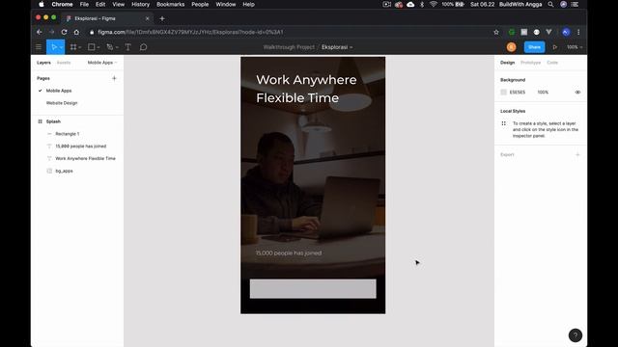This screenshot has height=347, width=618.
Task: Click the Work Anywhere Flexible Time canvas text
Action: (x=306, y=89)
